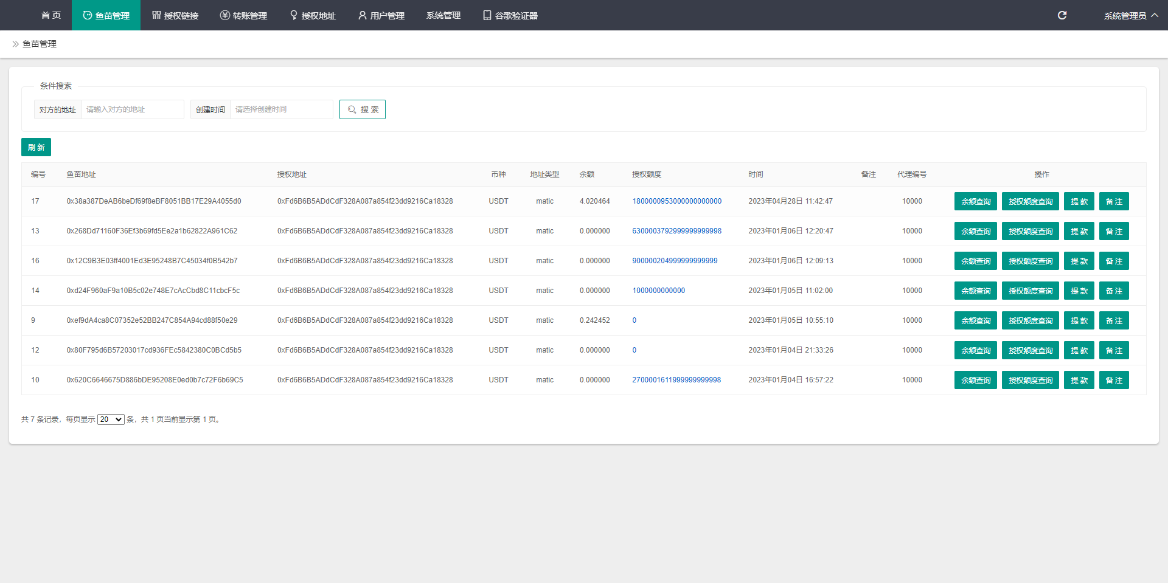This screenshot has height=583, width=1168.
Task: Click the 授权链接 QR grid icon
Action: tap(156, 15)
